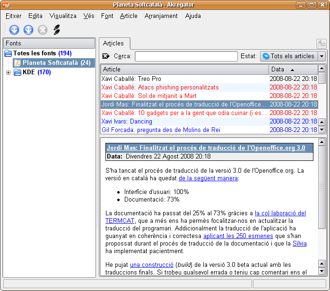330x291 pixels.
Task: Open the Font menu
Action: pyautogui.click(x=107, y=16)
